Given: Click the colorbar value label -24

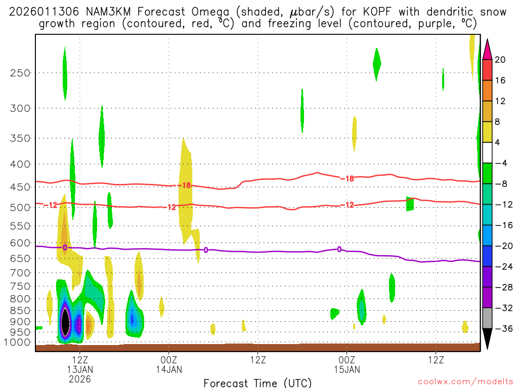Looking at the screenshot, I should pyautogui.click(x=504, y=267).
